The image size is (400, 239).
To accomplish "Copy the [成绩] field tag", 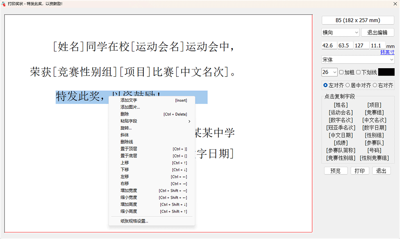I will 341,143.
